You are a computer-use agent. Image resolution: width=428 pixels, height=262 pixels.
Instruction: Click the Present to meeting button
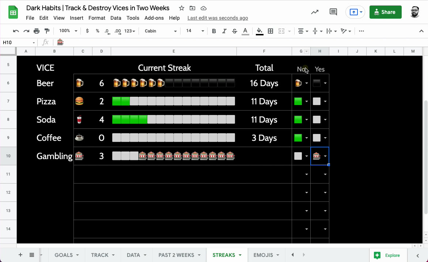point(355,12)
